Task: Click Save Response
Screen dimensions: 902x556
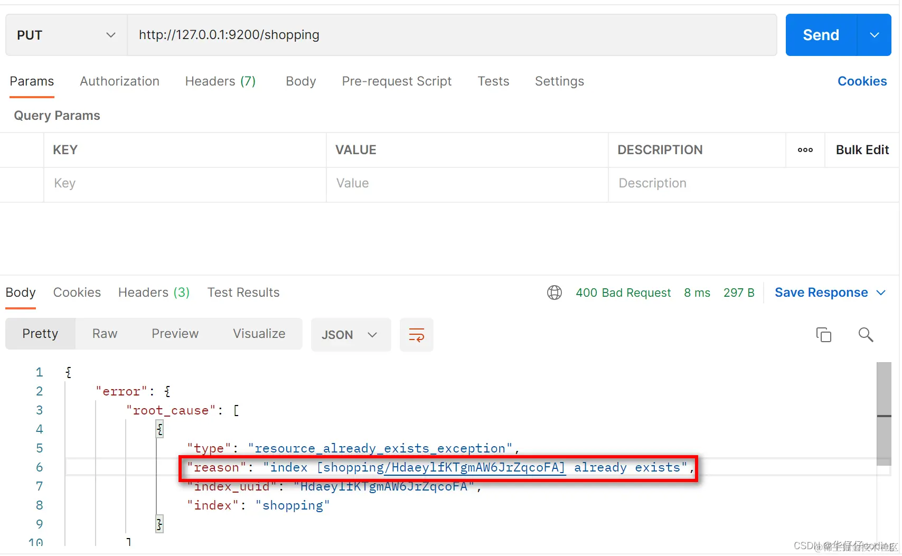Action: tap(821, 293)
